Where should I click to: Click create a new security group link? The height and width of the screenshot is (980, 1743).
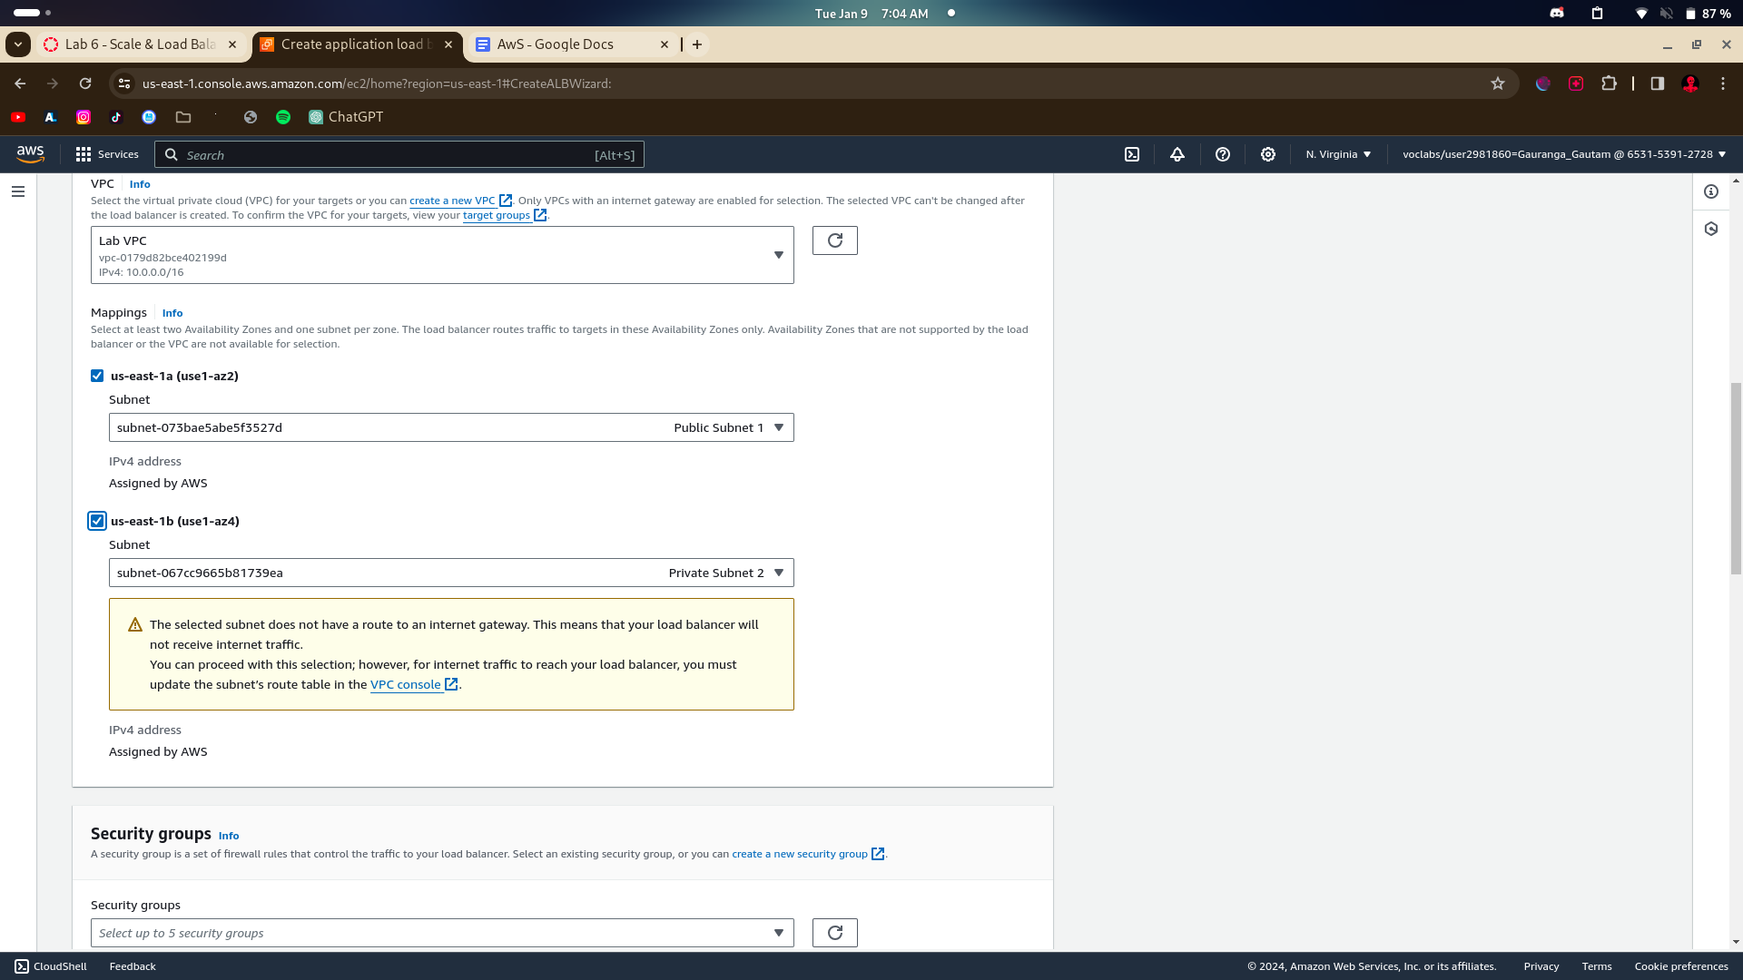(800, 854)
